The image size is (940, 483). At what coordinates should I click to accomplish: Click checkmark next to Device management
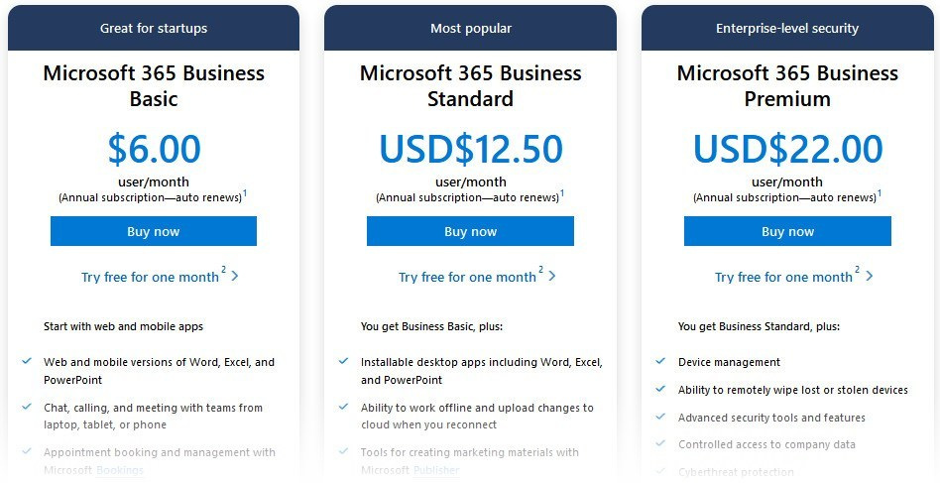tap(661, 362)
